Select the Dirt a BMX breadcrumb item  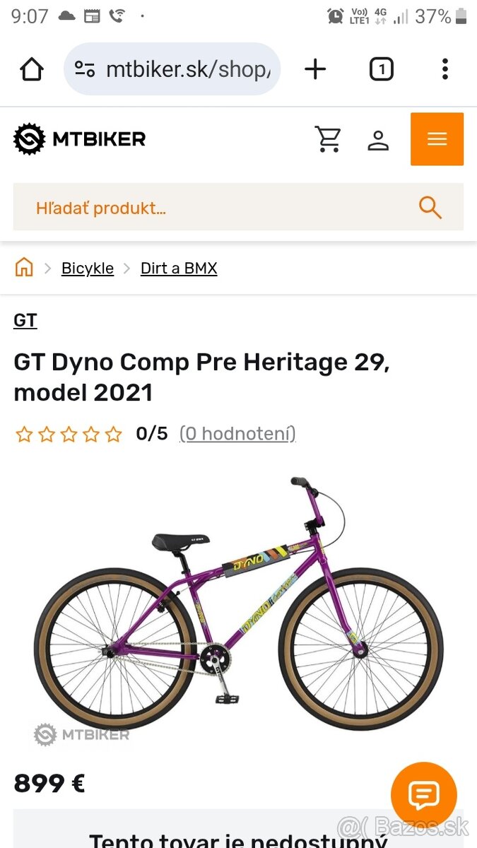(179, 269)
